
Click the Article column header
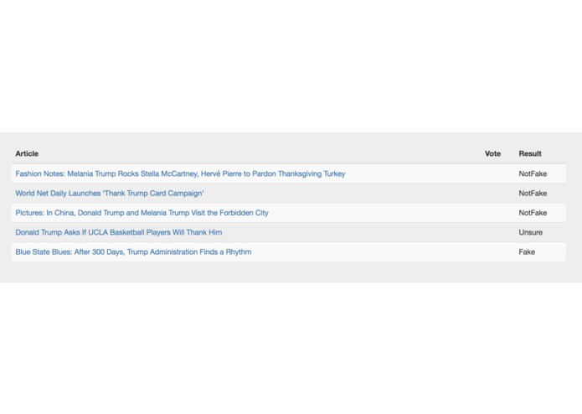[27, 153]
